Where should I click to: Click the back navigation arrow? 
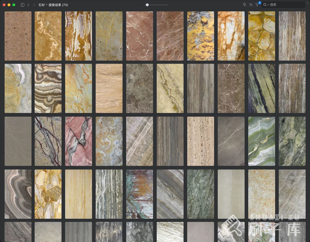[28, 5]
